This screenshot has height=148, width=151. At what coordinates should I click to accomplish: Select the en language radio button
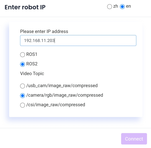122,7
